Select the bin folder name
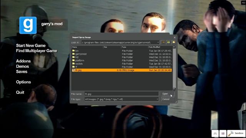246x138 pixels. point(77,51)
